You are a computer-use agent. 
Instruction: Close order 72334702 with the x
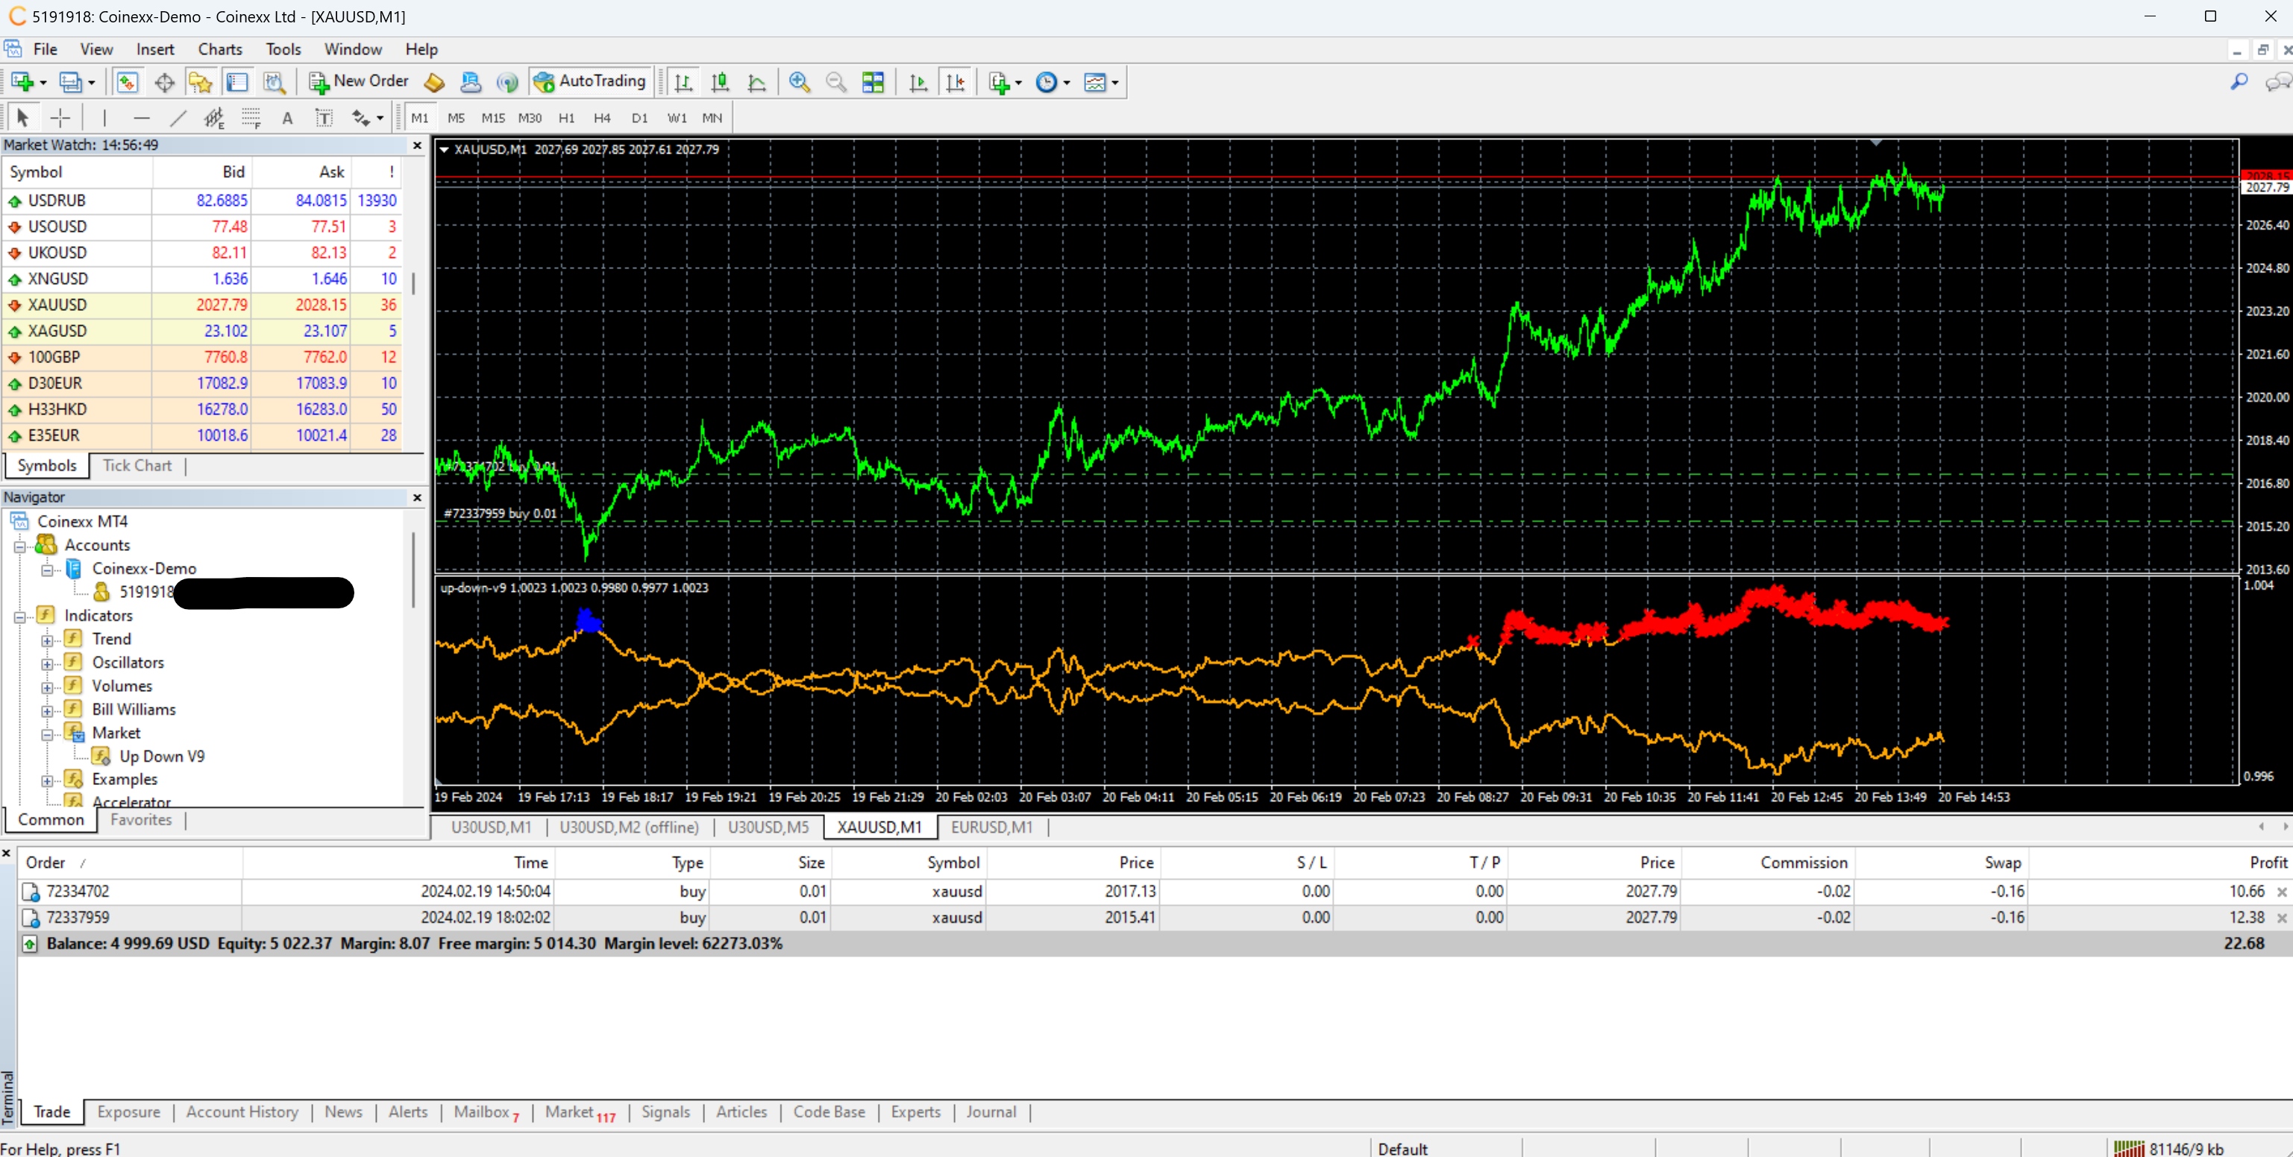click(2281, 891)
